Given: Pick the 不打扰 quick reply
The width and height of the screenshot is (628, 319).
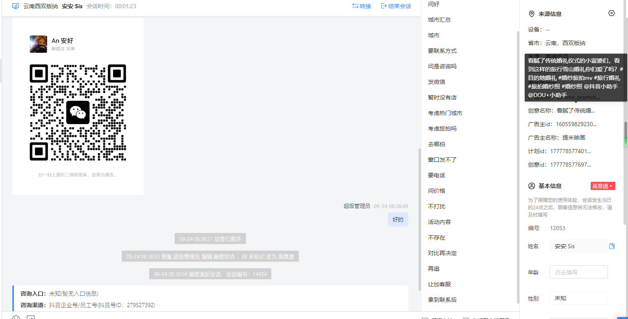Looking at the screenshot, I should (x=437, y=206).
